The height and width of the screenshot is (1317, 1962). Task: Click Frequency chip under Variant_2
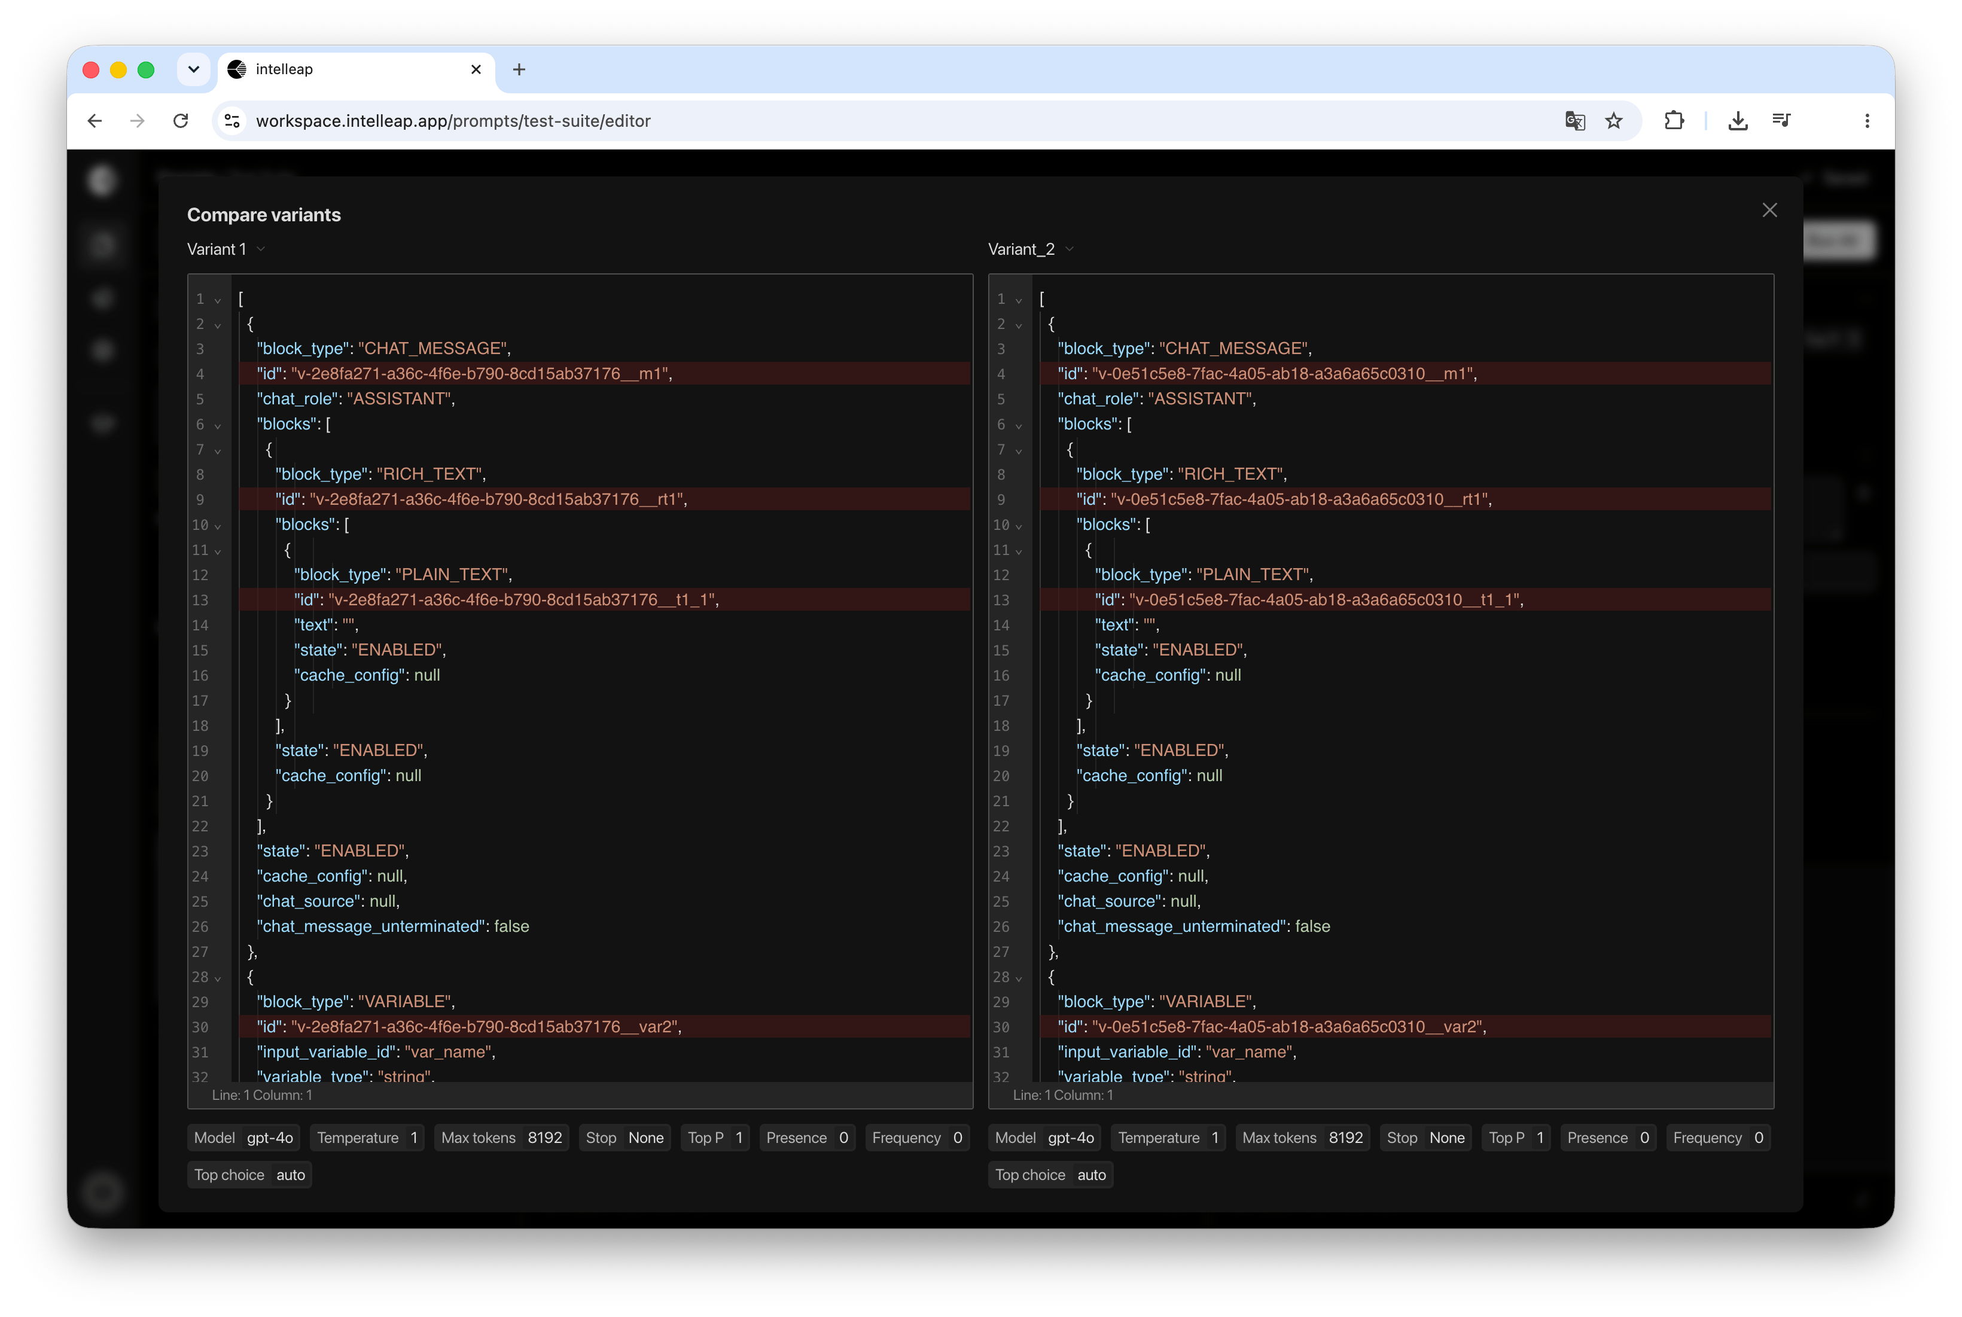click(x=1719, y=1137)
